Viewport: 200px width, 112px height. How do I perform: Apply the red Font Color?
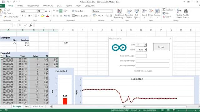[47, 16]
